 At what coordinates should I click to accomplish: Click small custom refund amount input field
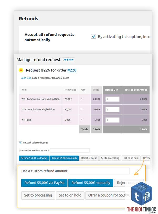(70, 150)
